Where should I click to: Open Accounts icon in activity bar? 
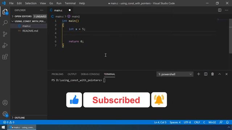[x=5, y=103]
